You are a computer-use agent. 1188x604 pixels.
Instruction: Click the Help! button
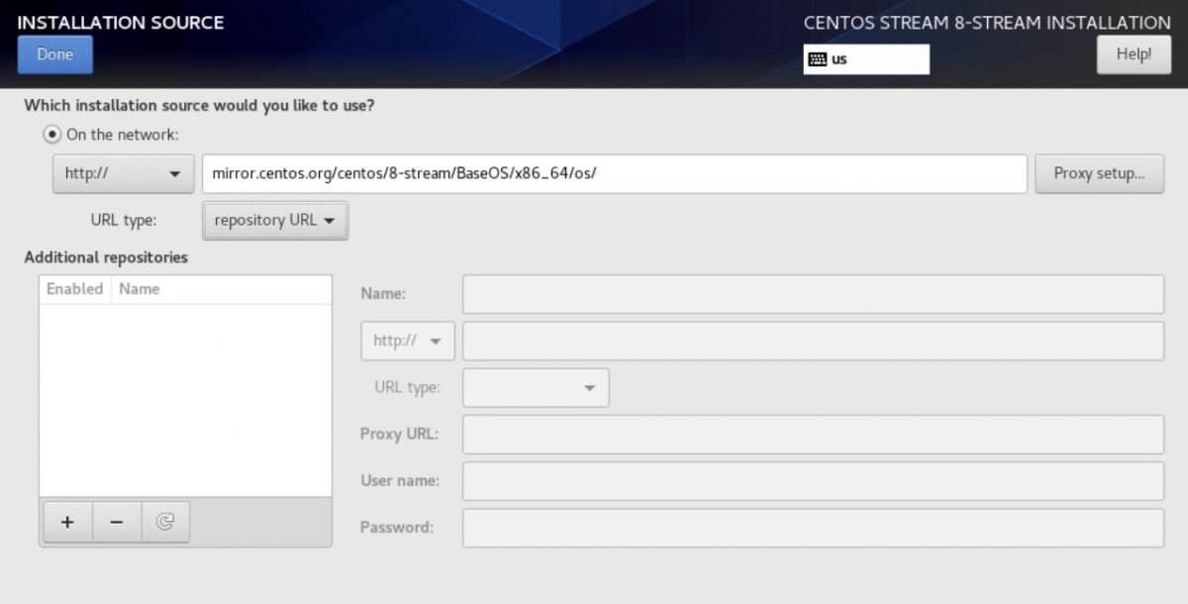tap(1134, 54)
